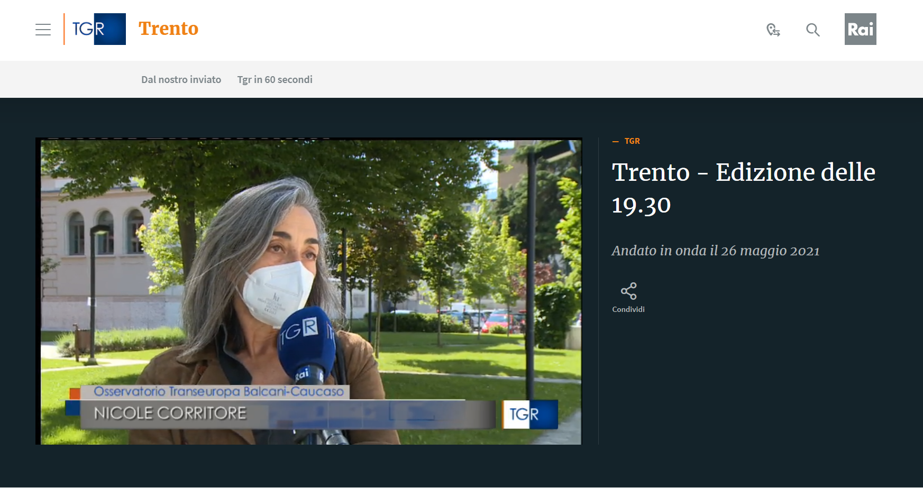Click the TGR logo in the header
Screen dimensions: 923x488
(x=95, y=29)
